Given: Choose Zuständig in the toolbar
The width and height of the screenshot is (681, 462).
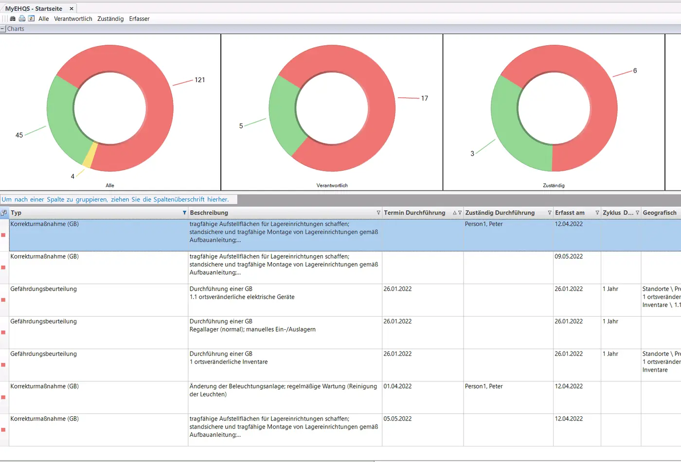Looking at the screenshot, I should tap(110, 18).
